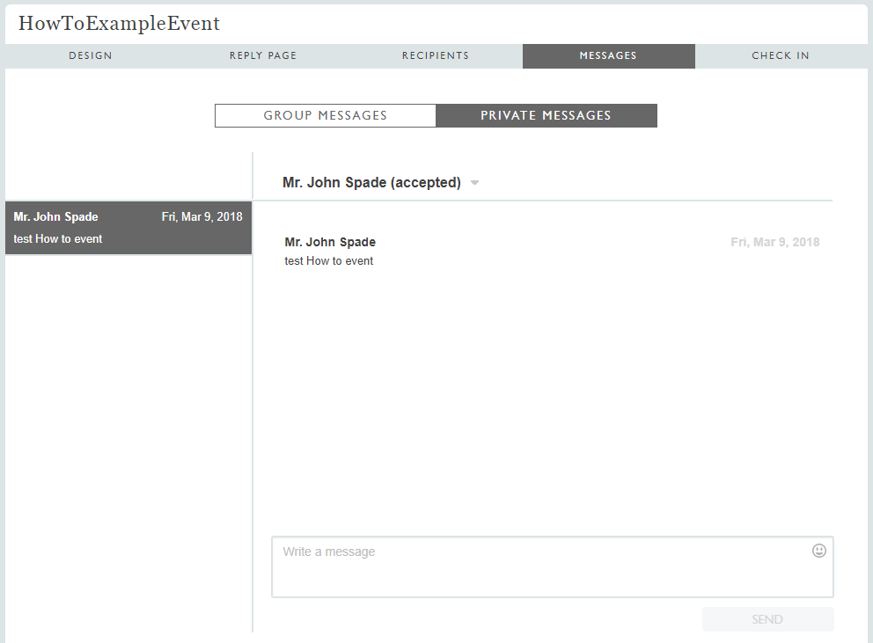This screenshot has width=873, height=643.
Task: Switch to Group Messages view
Action: [x=326, y=115]
